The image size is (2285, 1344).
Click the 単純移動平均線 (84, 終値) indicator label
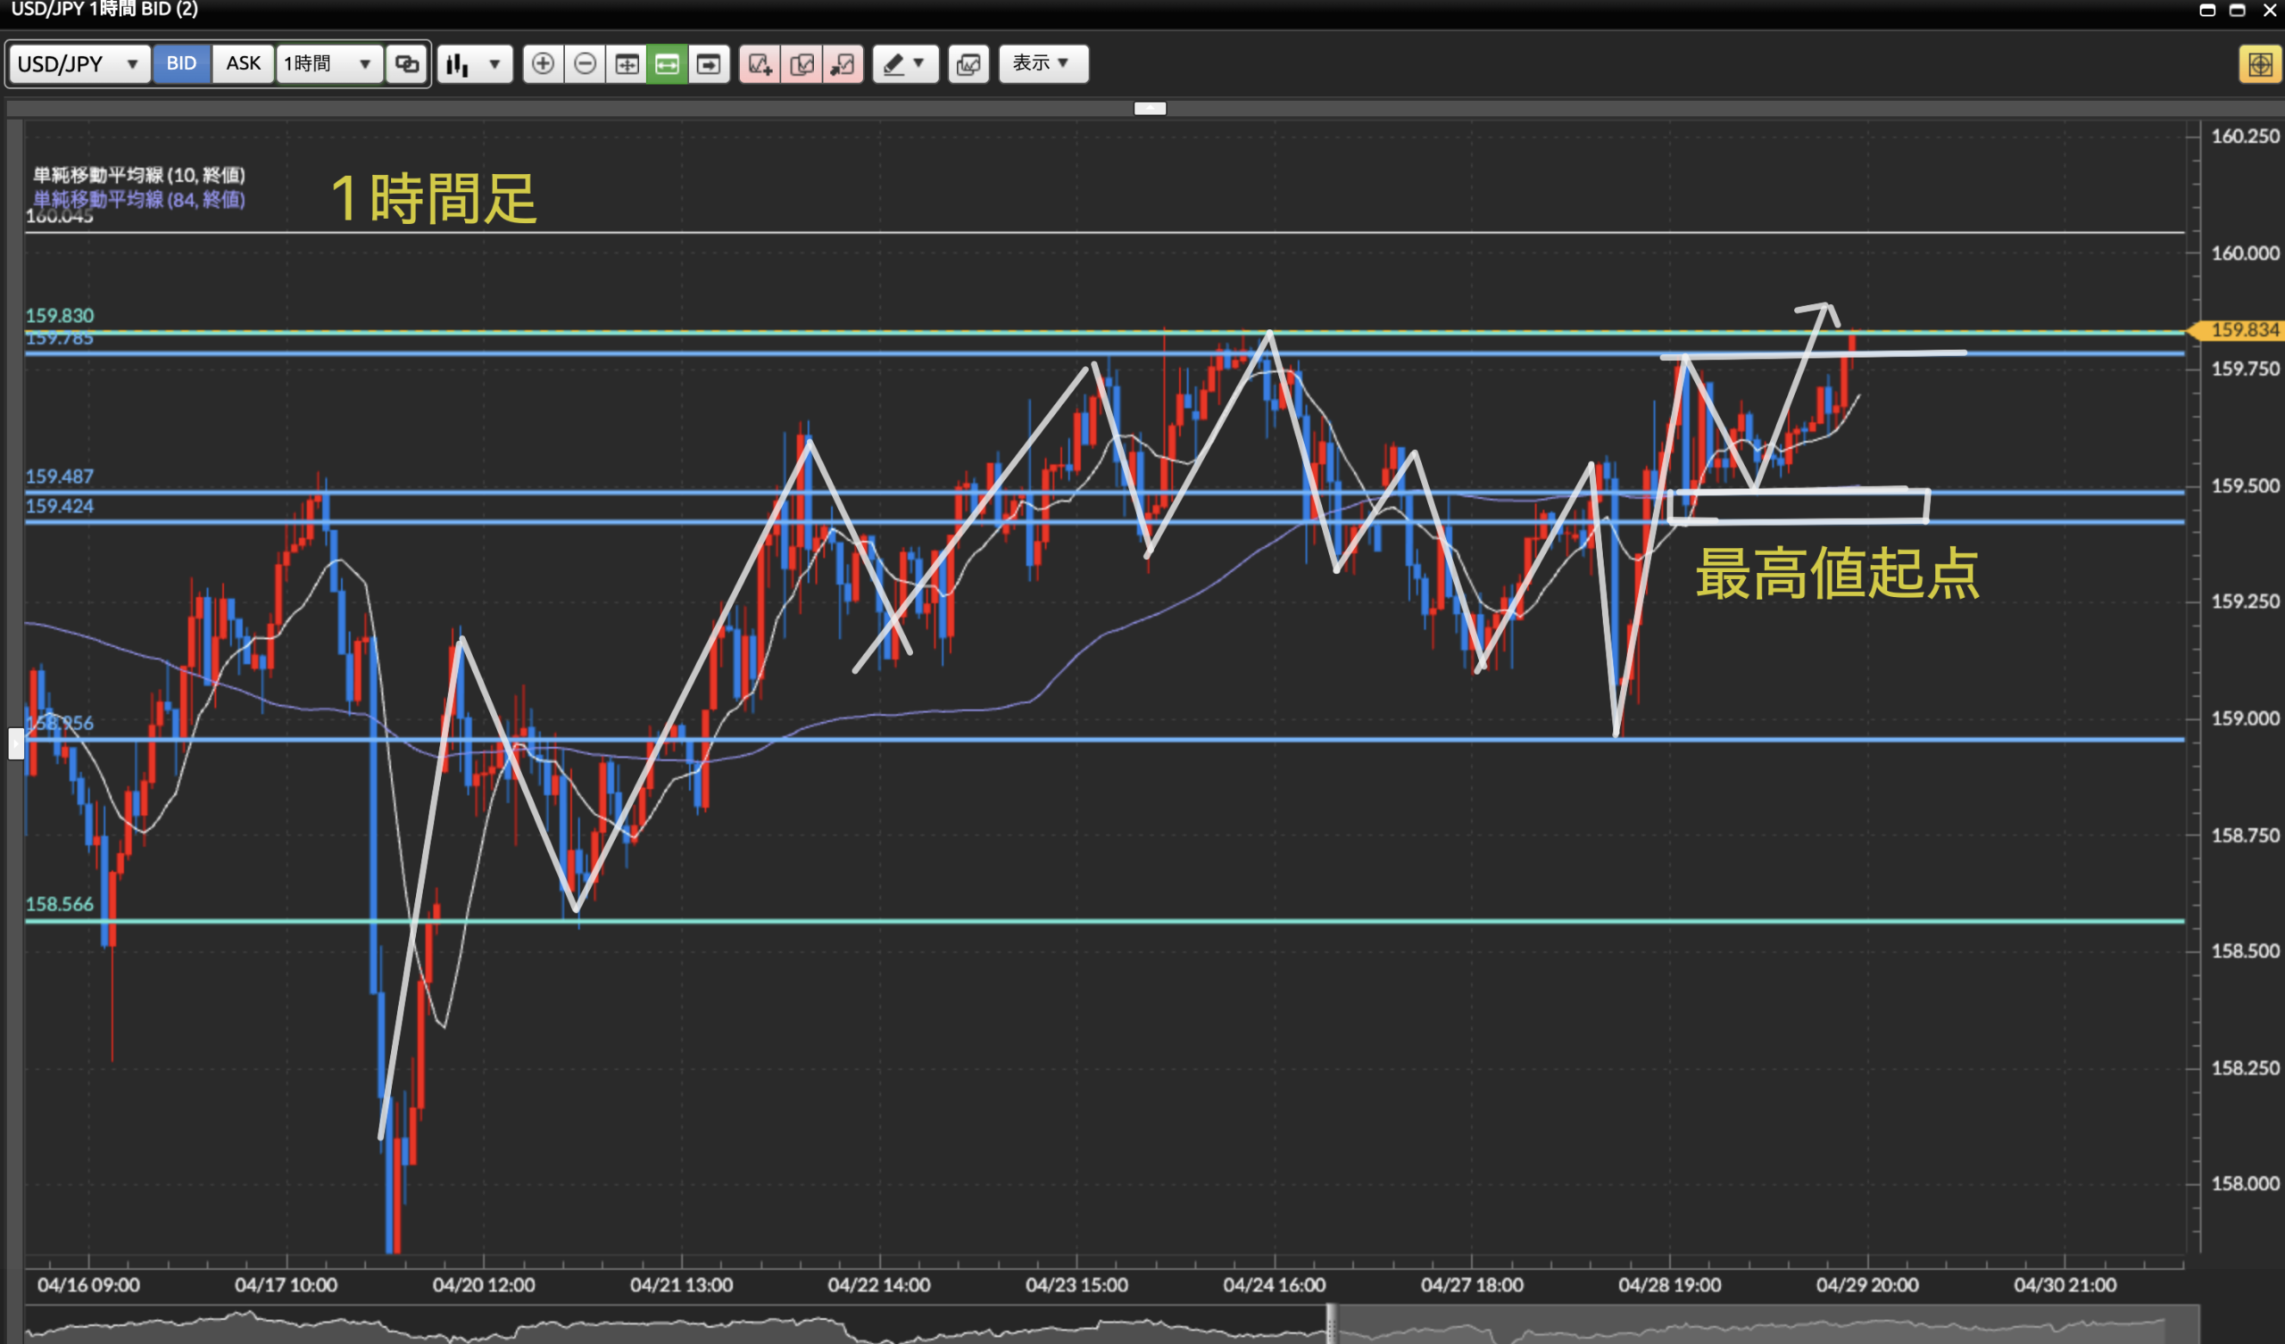pyautogui.click(x=138, y=200)
